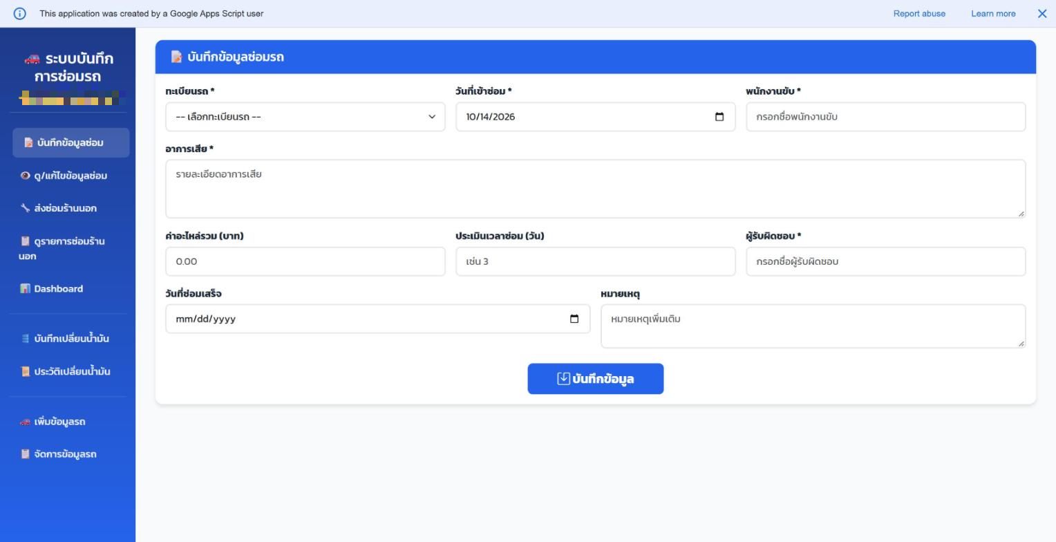The height and width of the screenshot is (542, 1056).
Task: Go to ส่งซ่อมร้านนอก page
Action: click(70, 208)
